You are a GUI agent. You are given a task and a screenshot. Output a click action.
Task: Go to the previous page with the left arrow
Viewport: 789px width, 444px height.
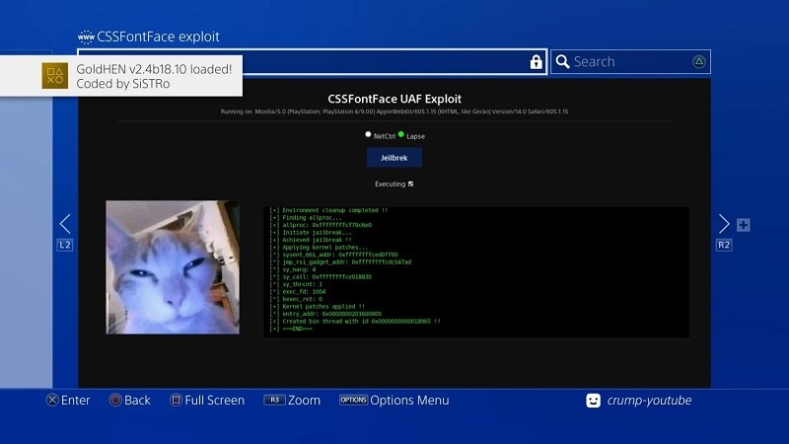(x=65, y=224)
